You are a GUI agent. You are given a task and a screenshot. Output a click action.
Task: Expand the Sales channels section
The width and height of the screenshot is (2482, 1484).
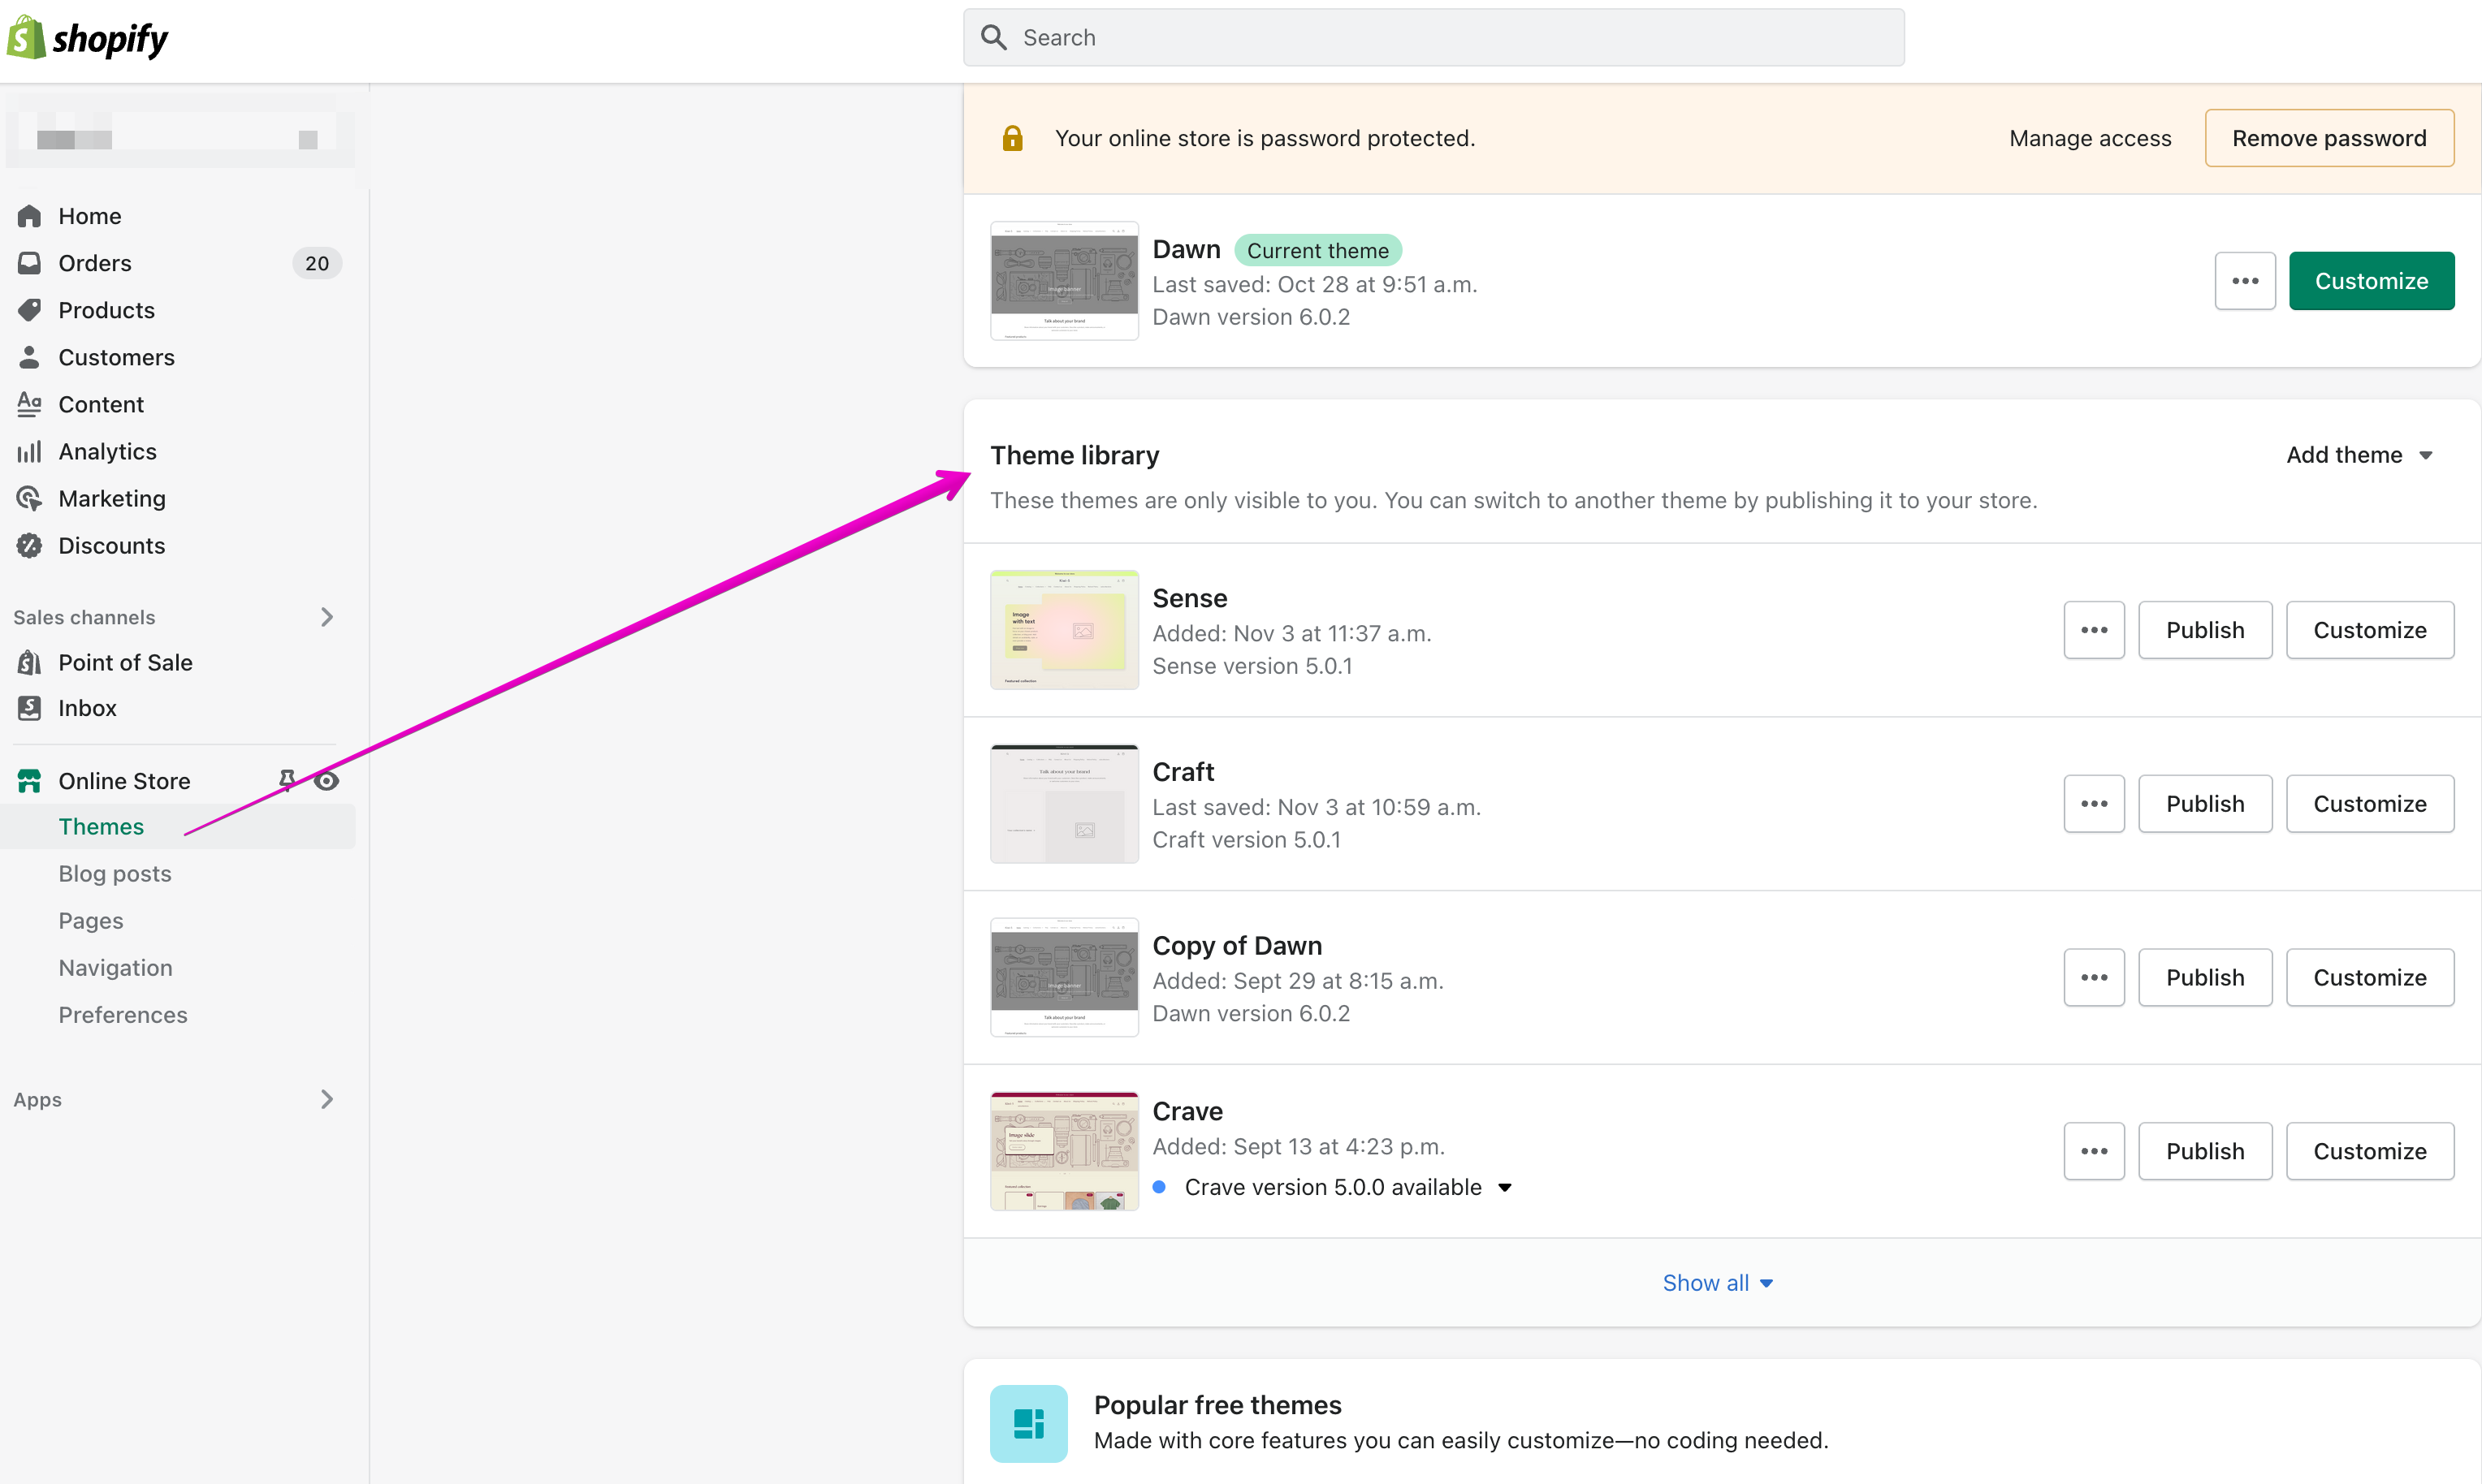(x=326, y=617)
